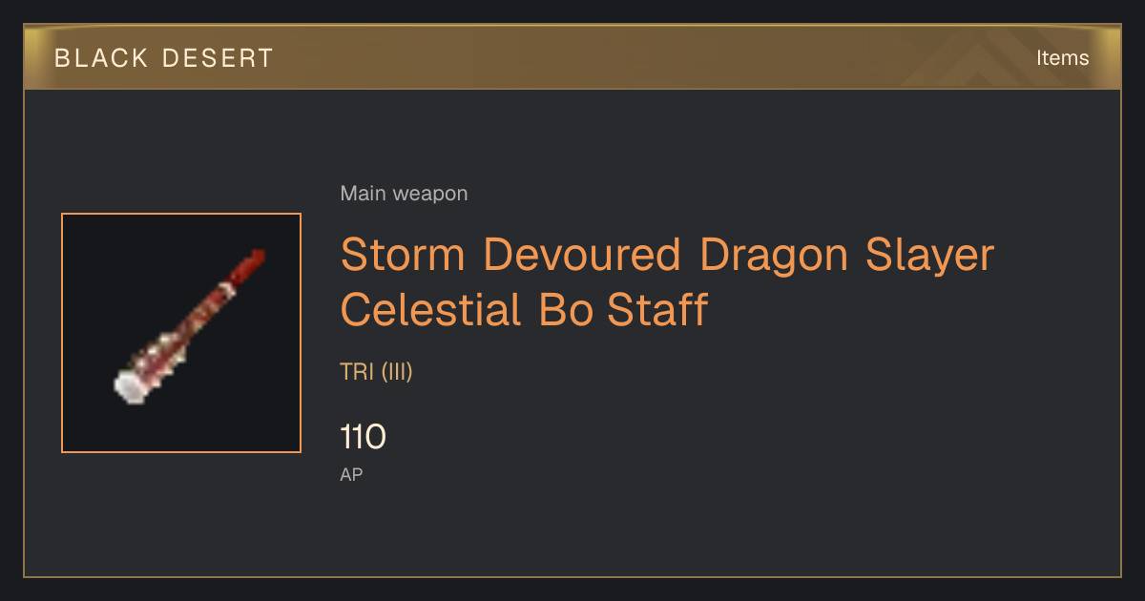Click the white pommel of staff icon
The image size is (1145, 601).
click(x=129, y=387)
